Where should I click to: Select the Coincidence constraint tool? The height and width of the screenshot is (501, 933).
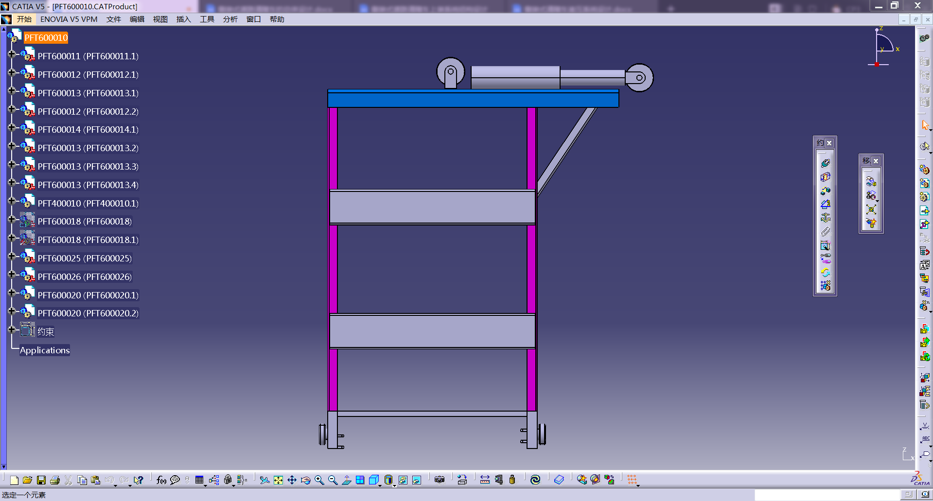[x=826, y=163]
